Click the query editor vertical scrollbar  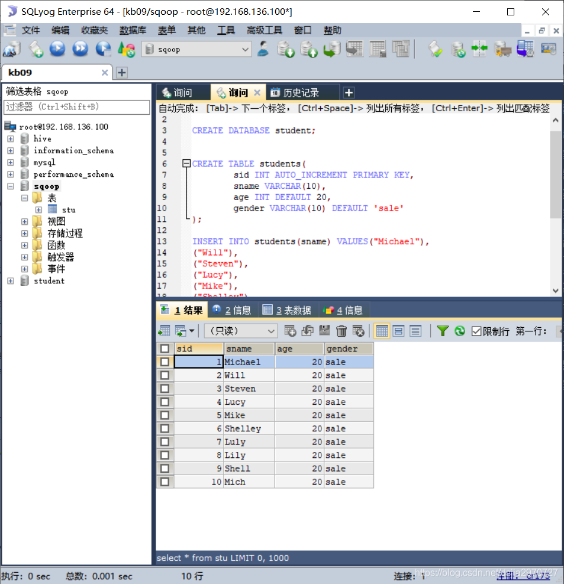coord(556,175)
